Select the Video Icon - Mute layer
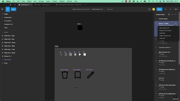 click(9, 46)
